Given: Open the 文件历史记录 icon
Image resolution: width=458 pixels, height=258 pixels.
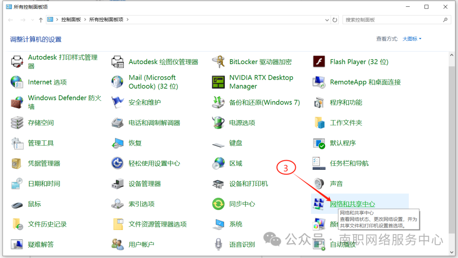Looking at the screenshot, I should click(17, 224).
